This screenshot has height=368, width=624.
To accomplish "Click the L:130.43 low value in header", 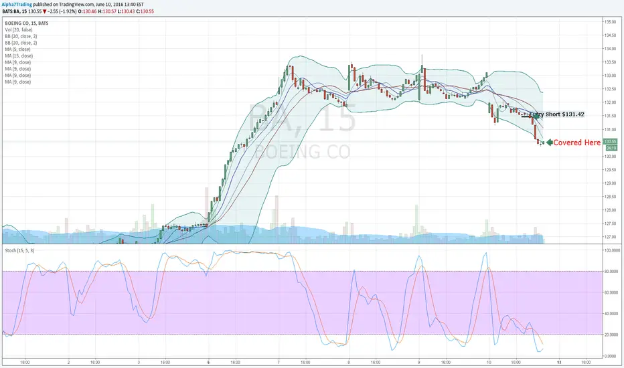I will (x=127, y=11).
